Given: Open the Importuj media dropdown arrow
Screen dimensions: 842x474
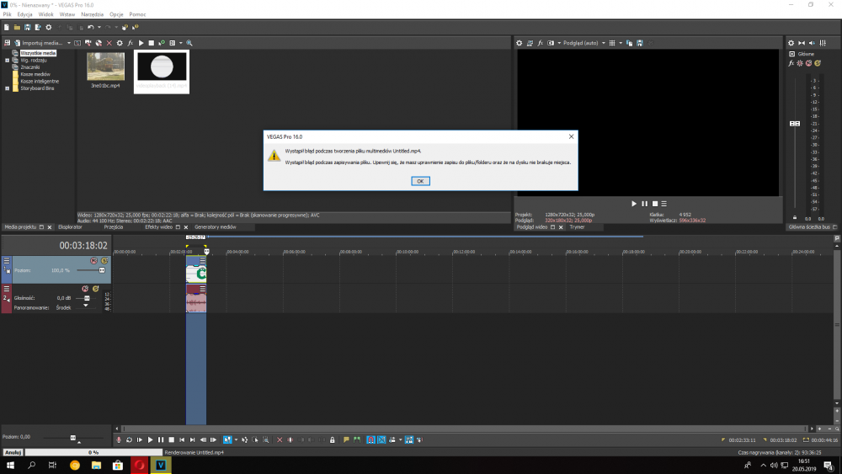Looking at the screenshot, I should click(69, 42).
